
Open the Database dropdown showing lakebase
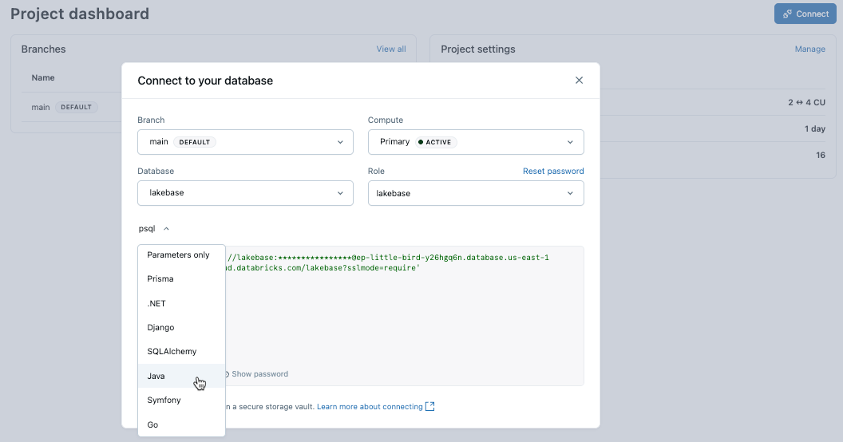pyautogui.click(x=245, y=193)
